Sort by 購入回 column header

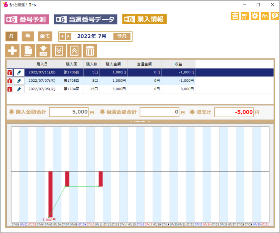(x=71, y=64)
